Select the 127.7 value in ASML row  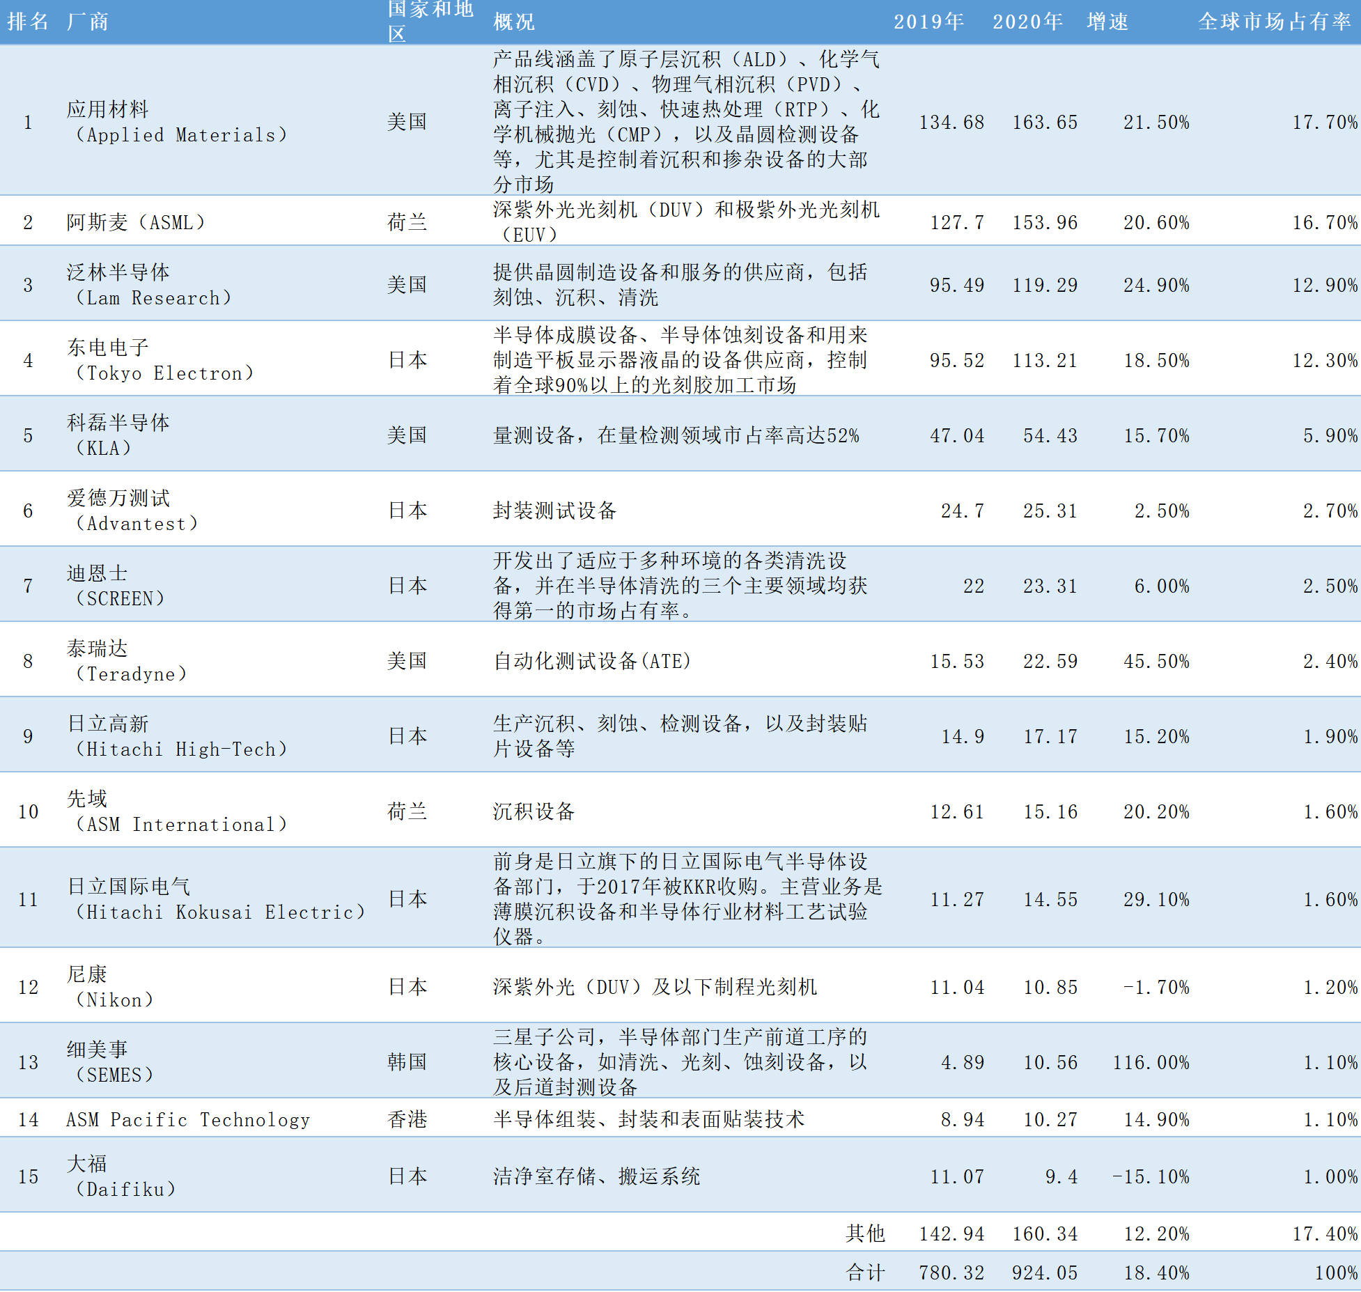tap(957, 222)
